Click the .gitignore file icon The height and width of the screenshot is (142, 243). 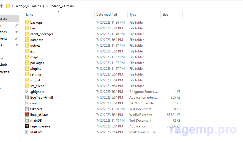[x=27, y=92]
